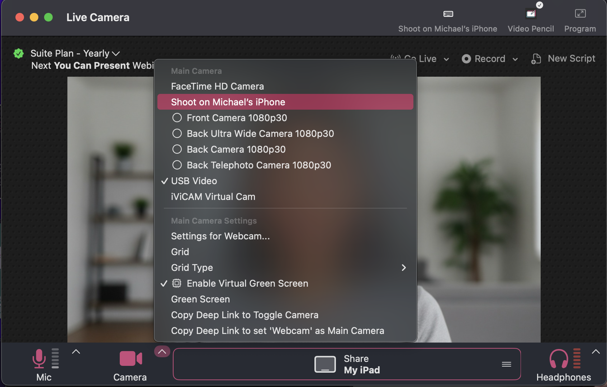Click the screen icon beside Share My iPad
This screenshot has height=387, width=607.
pos(325,364)
